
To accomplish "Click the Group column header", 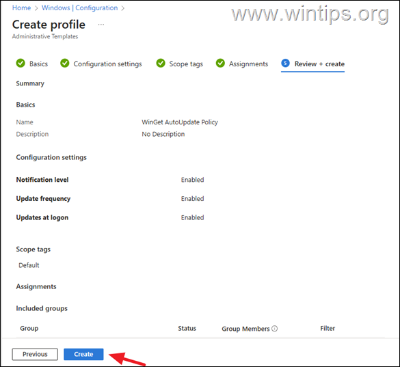I will click(29, 328).
